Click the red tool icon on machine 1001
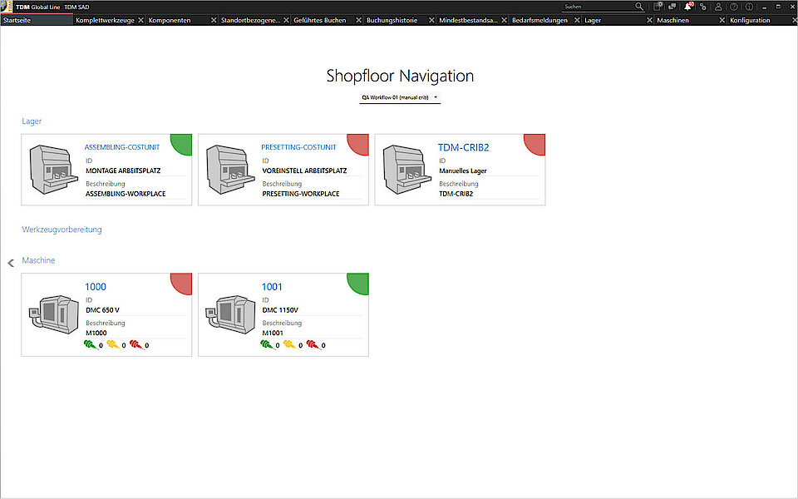Image resolution: width=798 pixels, height=499 pixels. point(312,344)
